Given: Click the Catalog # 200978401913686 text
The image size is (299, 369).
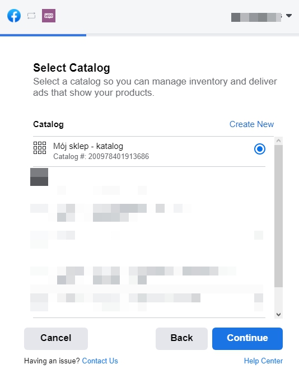Looking at the screenshot, I should tap(101, 156).
